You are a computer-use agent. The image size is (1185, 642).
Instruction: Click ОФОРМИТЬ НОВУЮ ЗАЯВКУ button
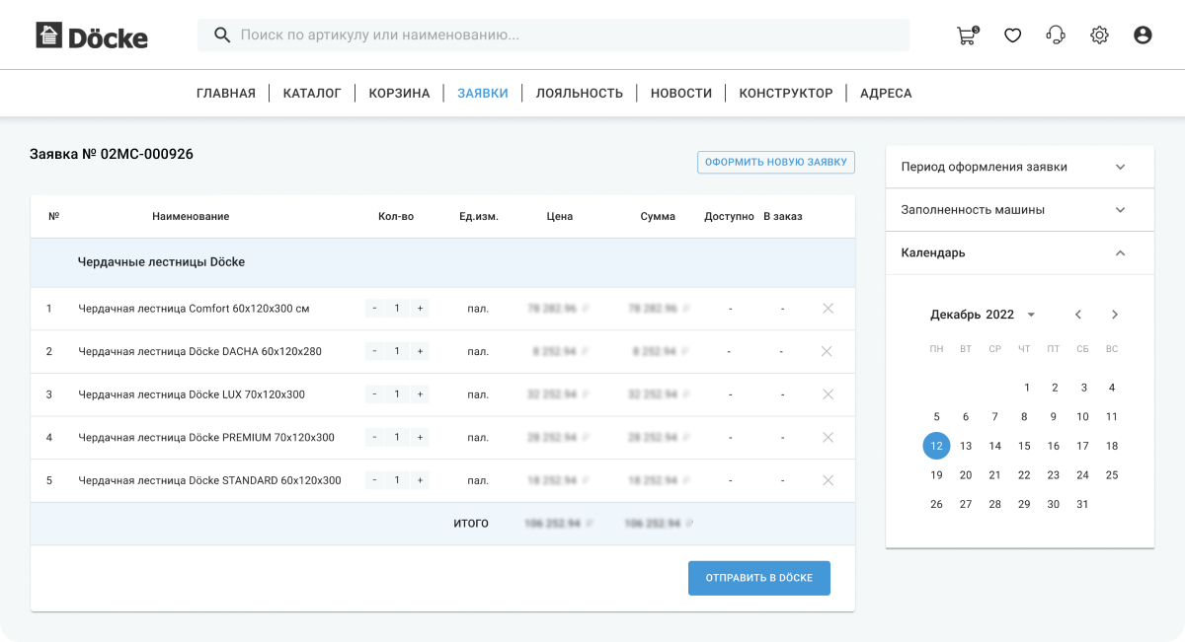[776, 162]
